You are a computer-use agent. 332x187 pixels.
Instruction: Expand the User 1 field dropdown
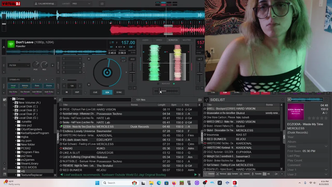click(x=326, y=170)
